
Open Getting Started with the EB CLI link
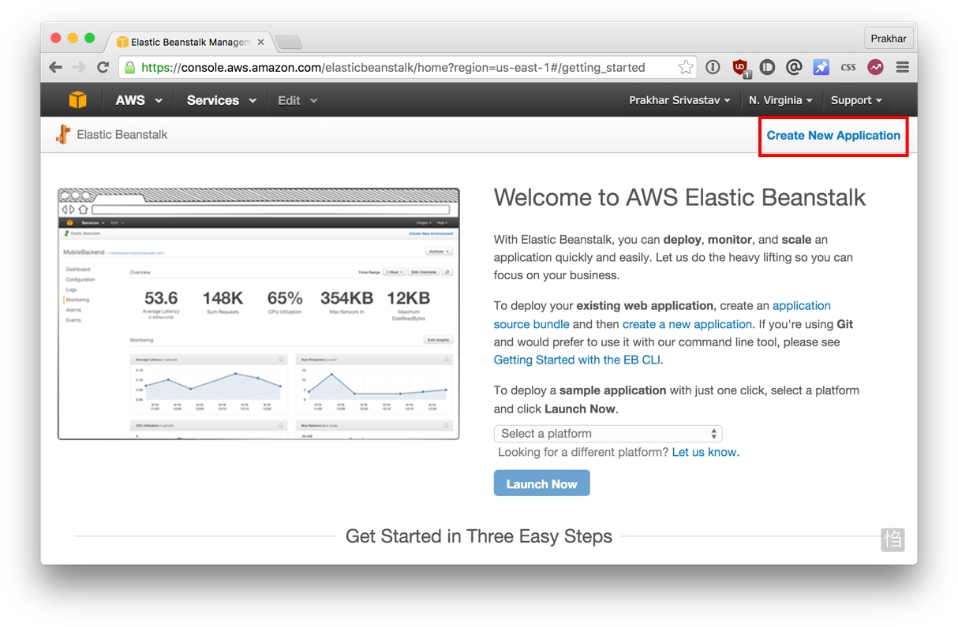[x=577, y=360]
